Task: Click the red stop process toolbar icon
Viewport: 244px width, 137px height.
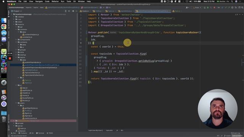Action: (x=214, y=8)
